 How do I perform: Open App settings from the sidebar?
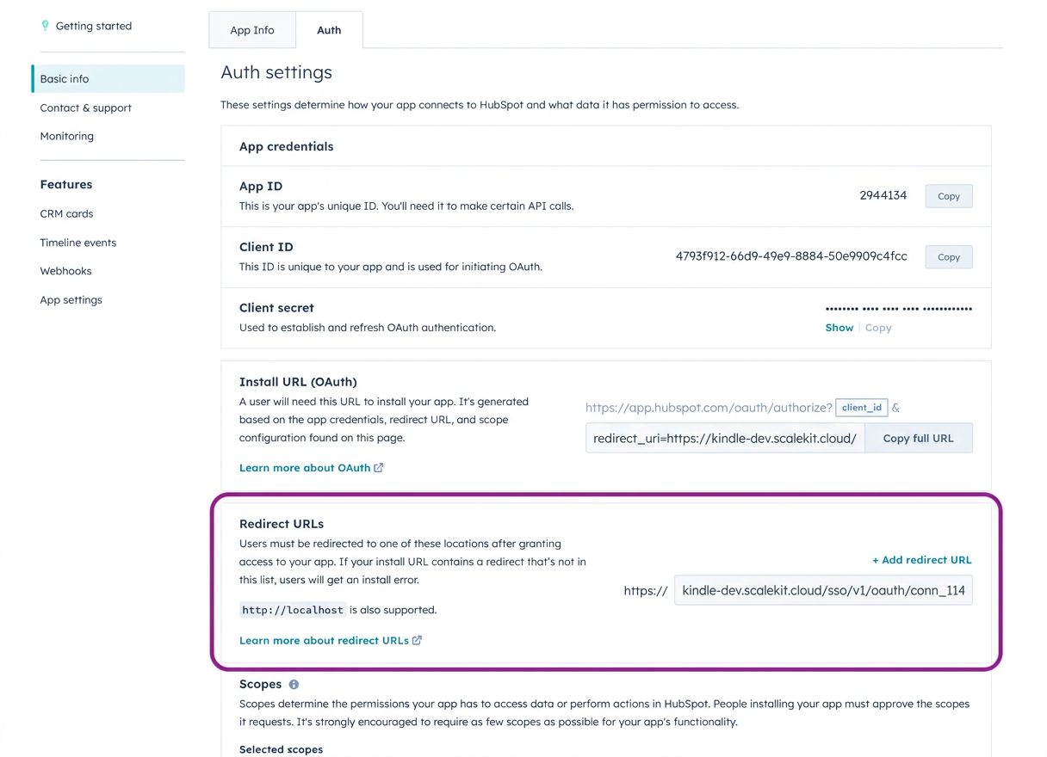(x=71, y=299)
